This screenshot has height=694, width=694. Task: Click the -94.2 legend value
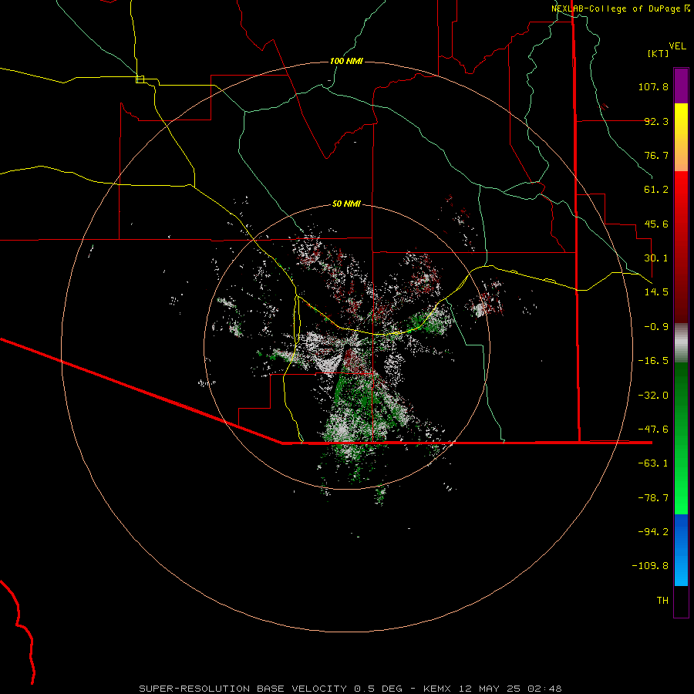(653, 532)
